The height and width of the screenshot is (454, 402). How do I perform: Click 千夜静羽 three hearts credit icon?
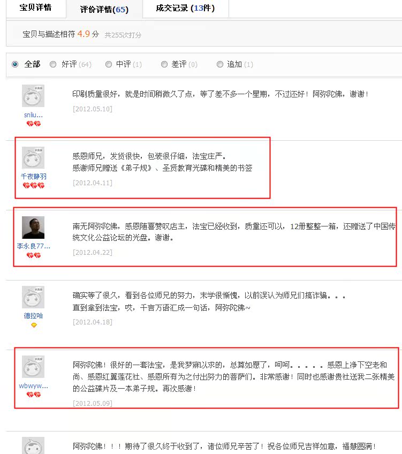tap(34, 185)
